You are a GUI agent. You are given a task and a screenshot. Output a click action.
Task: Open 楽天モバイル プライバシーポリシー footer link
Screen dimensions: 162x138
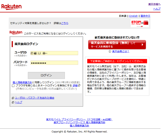click(x=79, y=120)
